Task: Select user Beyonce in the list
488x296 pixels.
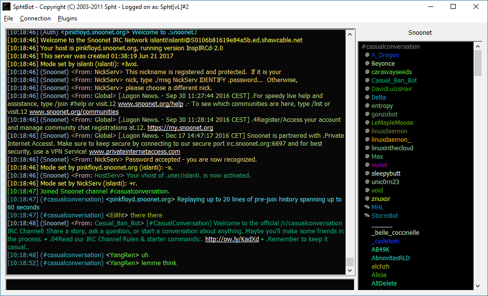Action: click(383, 64)
